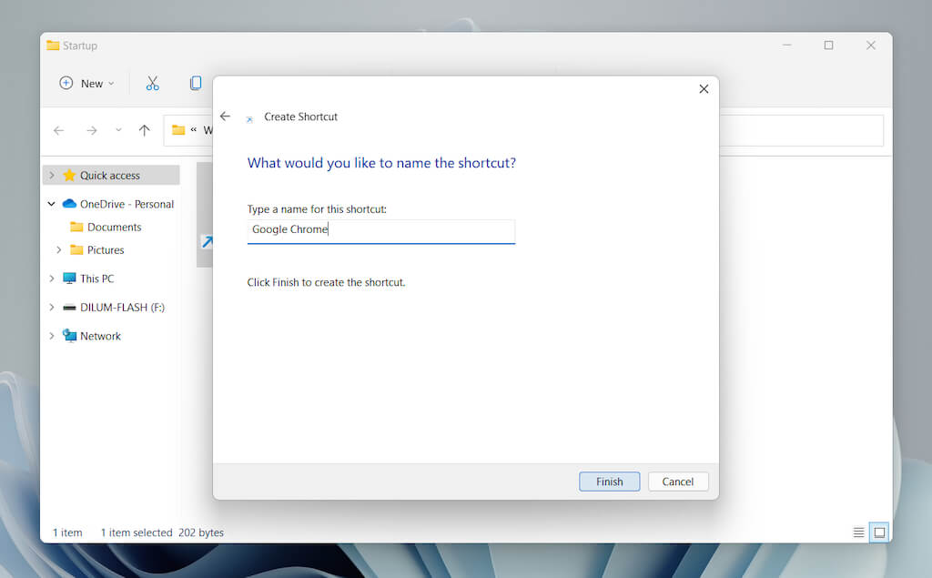Expand the Network node
Viewport: 932px width, 578px height.
click(52, 336)
